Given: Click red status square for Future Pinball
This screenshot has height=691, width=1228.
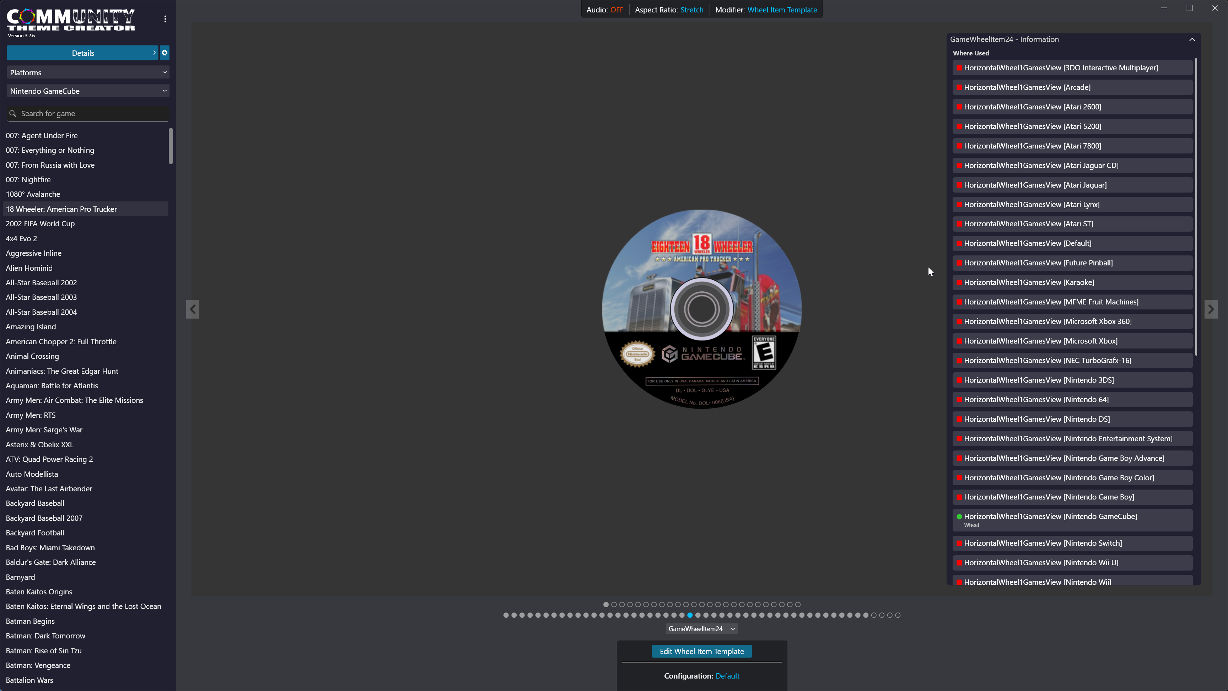Looking at the screenshot, I should (x=959, y=263).
